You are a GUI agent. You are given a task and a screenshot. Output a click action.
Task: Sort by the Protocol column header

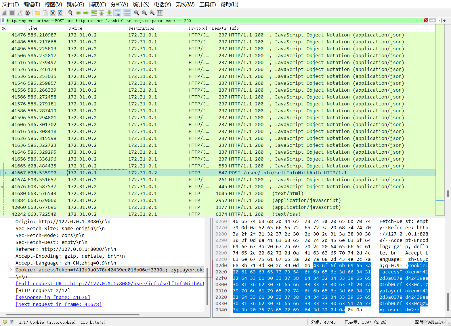pos(199,28)
